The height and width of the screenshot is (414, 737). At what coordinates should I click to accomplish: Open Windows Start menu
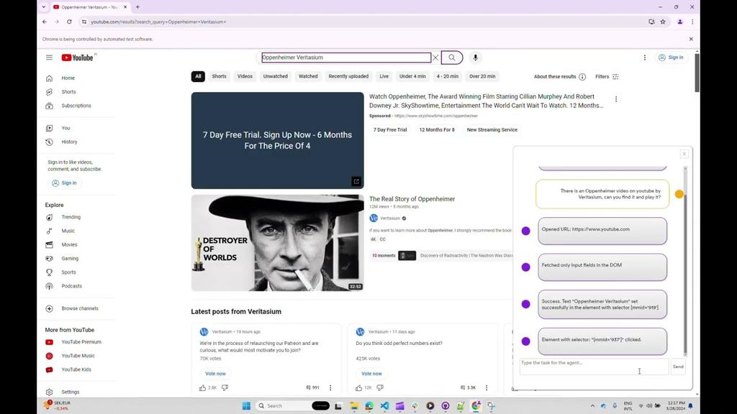(246, 406)
